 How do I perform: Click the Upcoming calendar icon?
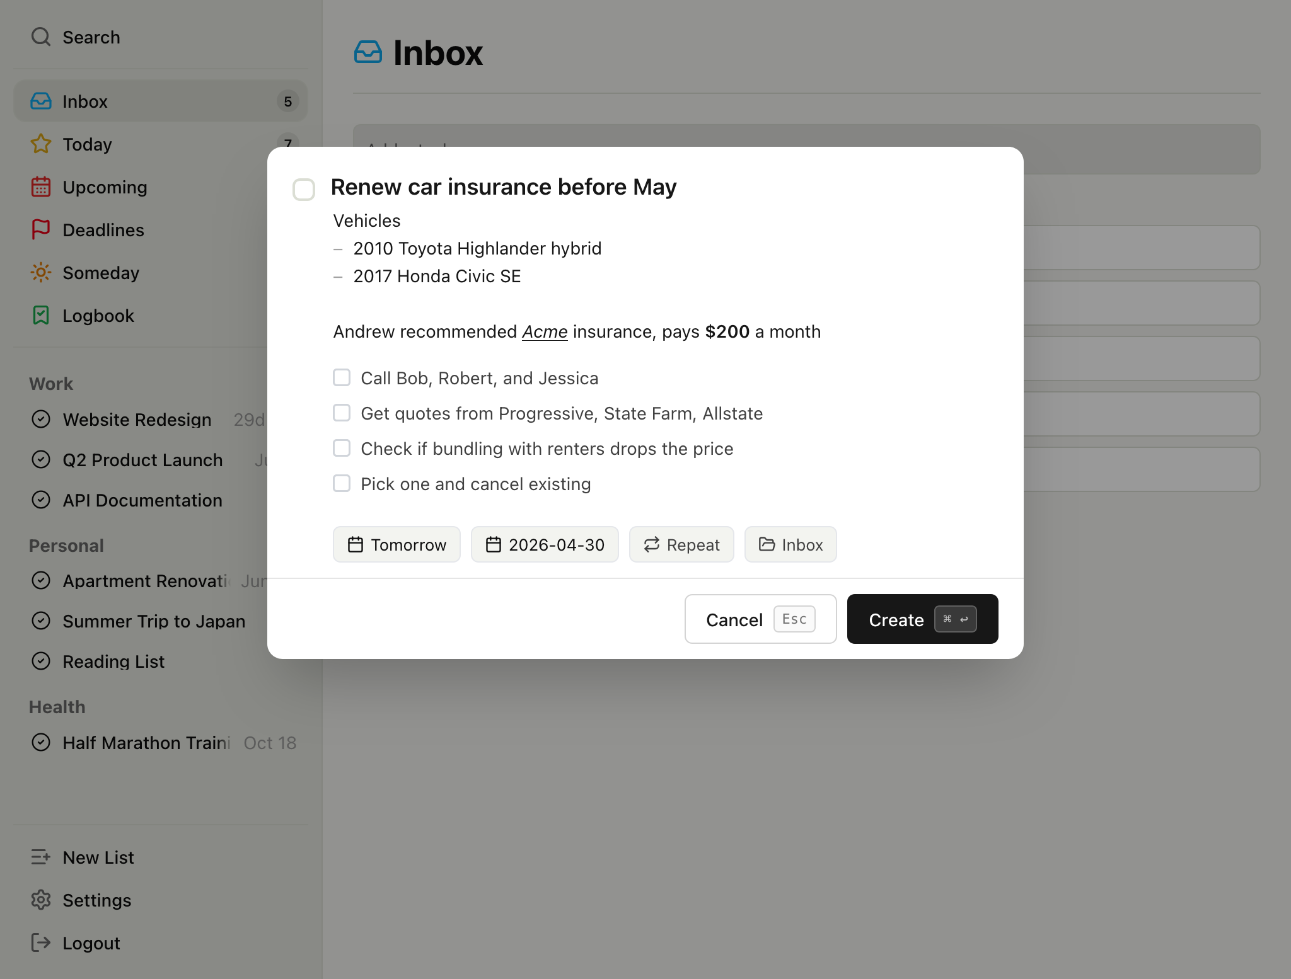pyautogui.click(x=41, y=187)
